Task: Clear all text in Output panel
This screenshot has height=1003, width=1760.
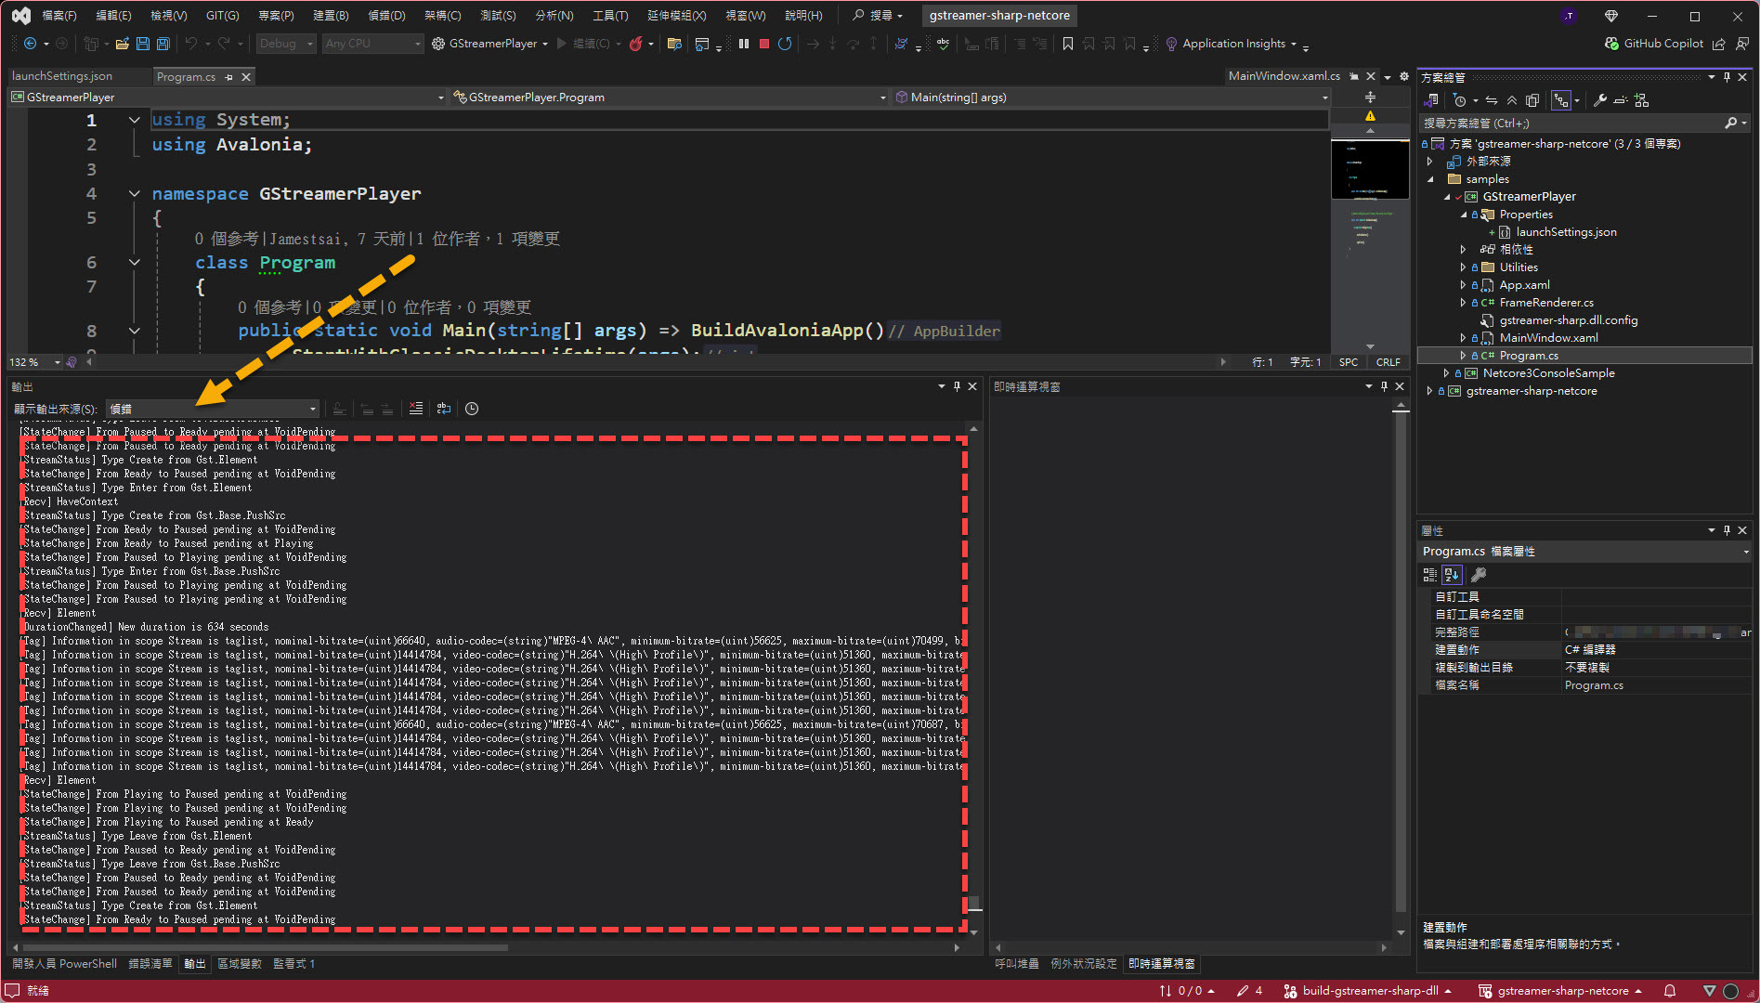Action: point(415,409)
